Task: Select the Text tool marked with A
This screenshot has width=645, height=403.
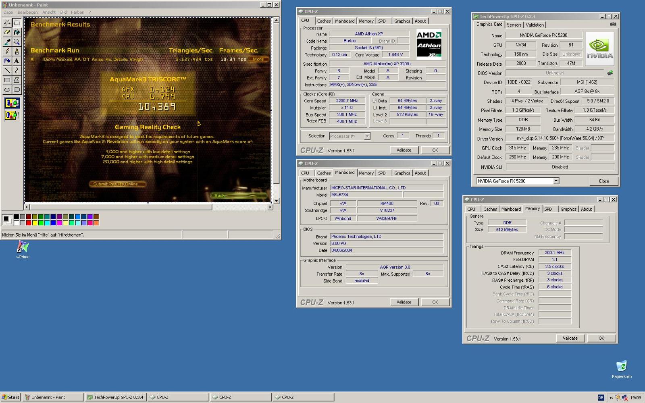Action: click(17, 61)
